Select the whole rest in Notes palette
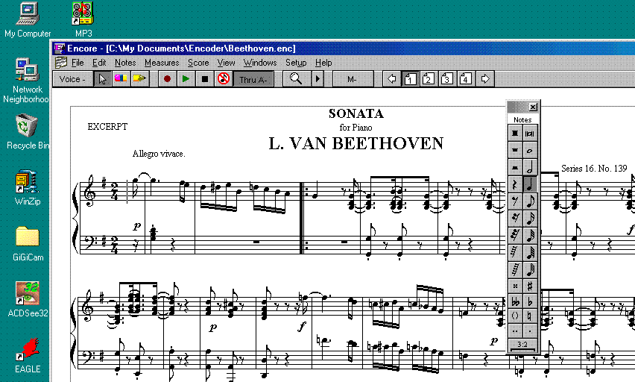 pos(515,151)
